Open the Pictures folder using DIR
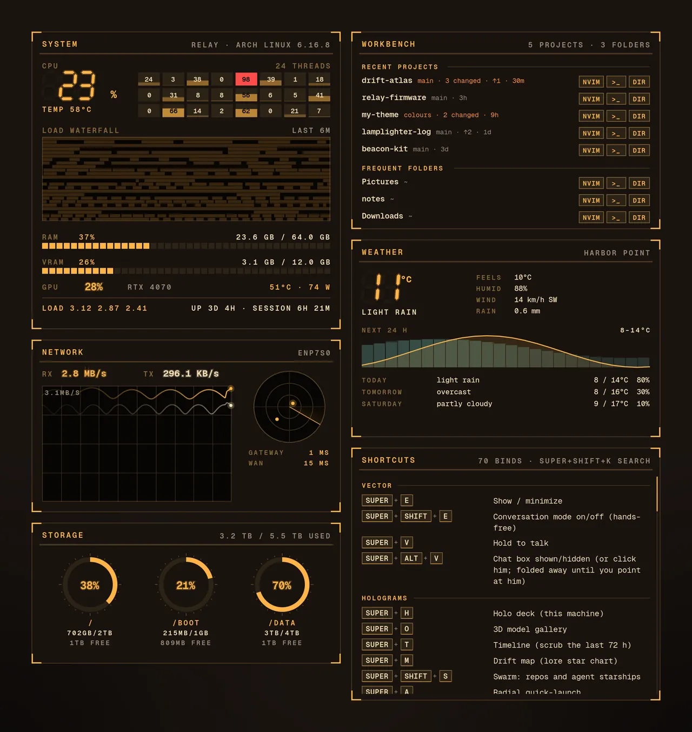The width and height of the screenshot is (692, 732). pyautogui.click(x=639, y=184)
